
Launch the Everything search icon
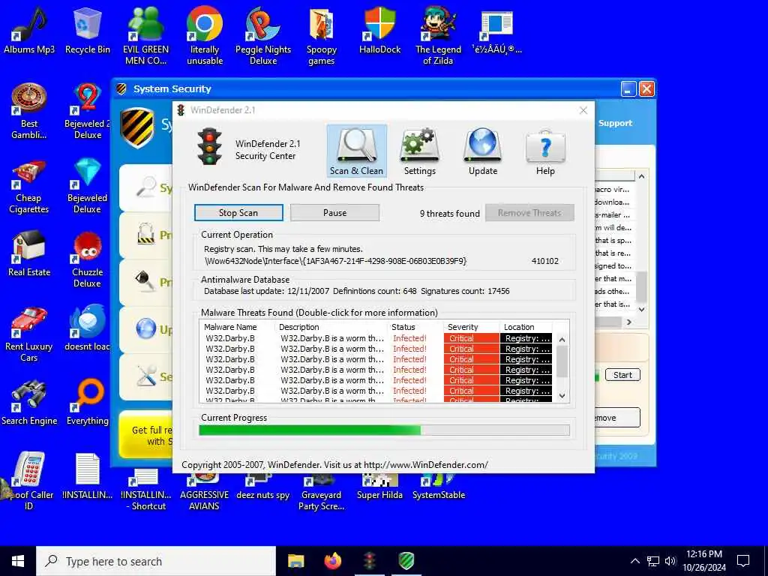87,402
